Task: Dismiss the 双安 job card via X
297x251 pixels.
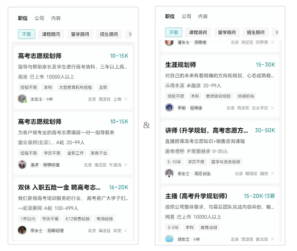Action: coord(126,231)
